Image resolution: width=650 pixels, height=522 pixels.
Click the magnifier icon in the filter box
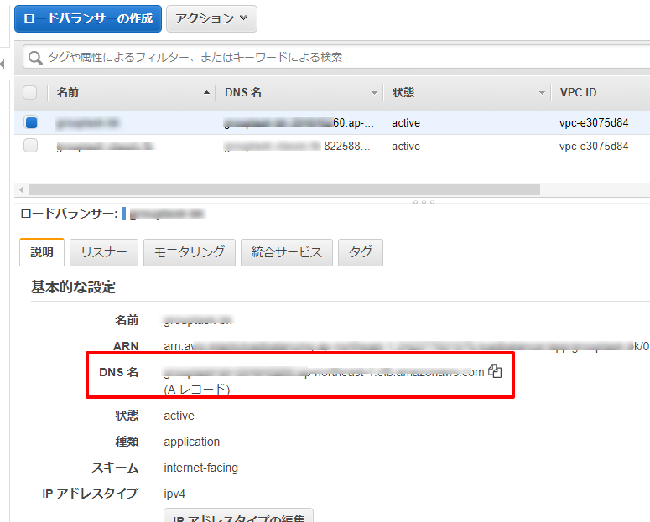coord(35,58)
